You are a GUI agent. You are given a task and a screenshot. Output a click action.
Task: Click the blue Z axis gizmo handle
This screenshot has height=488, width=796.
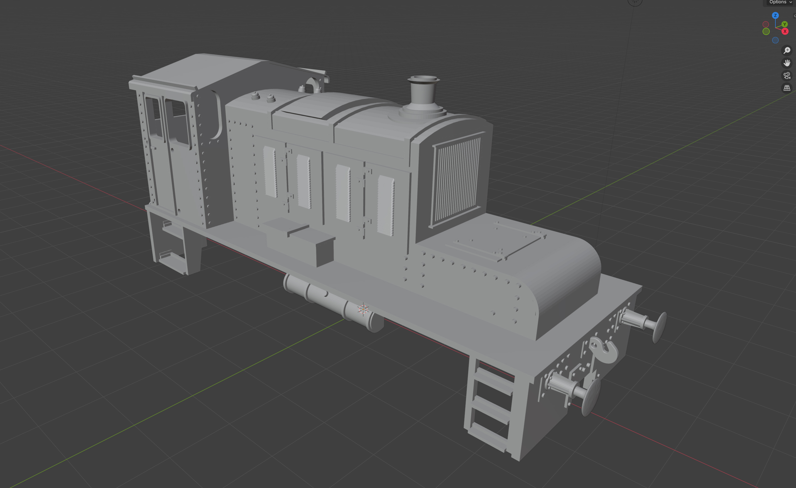[775, 16]
